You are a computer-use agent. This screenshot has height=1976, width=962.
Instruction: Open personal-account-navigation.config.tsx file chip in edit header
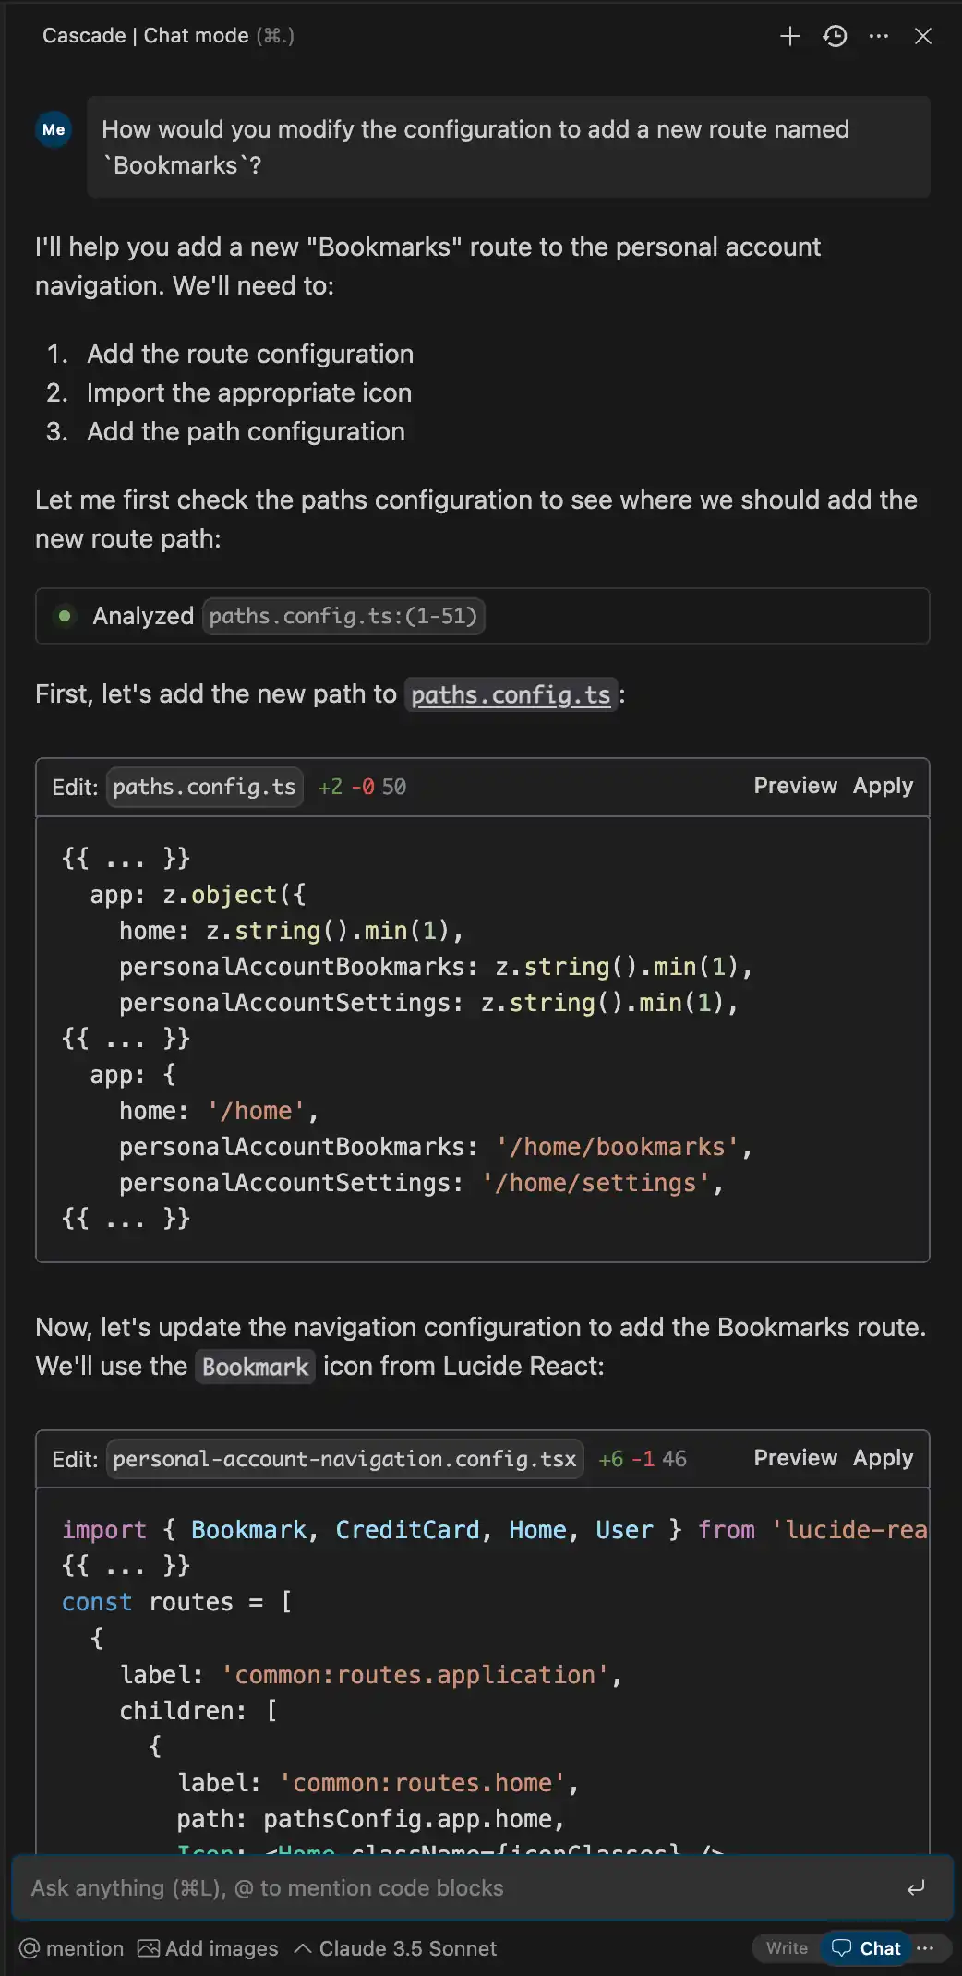point(344,1459)
